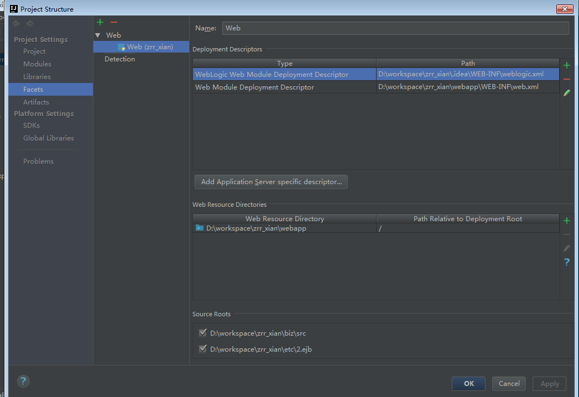Viewport: 579px width, 397px height.
Task: Click Path Relative to Deployment Root header
Action: pos(467,218)
